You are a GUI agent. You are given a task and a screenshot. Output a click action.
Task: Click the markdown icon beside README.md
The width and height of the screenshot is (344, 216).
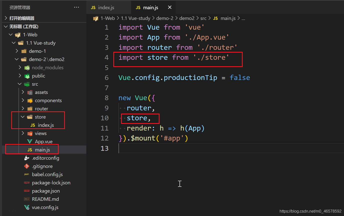point(27,199)
